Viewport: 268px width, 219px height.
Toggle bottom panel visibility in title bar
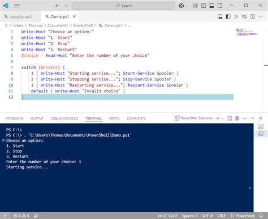point(211,6)
